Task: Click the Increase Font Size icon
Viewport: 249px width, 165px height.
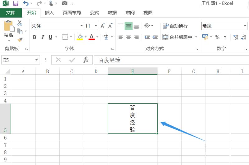Action: [x=102, y=26]
